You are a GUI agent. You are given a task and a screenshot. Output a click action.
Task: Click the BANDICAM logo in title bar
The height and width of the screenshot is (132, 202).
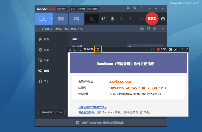(x=46, y=9)
